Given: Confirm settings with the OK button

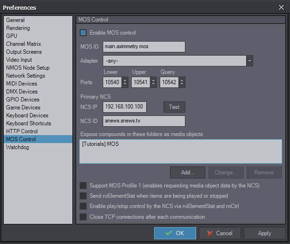Looking at the screenshot, I should tap(175, 233).
